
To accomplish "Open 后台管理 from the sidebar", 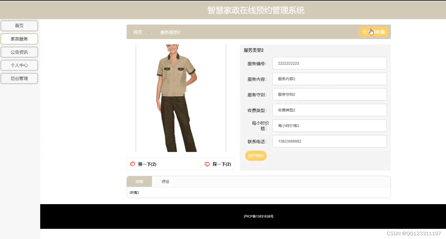I will [19, 78].
